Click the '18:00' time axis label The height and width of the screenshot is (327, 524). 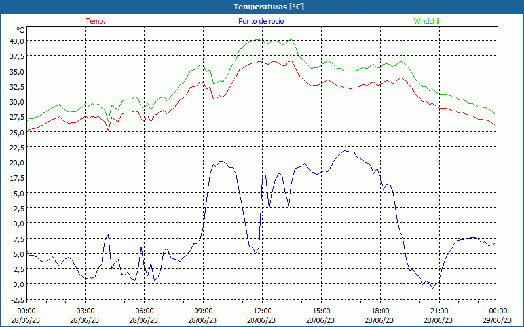coord(381,311)
